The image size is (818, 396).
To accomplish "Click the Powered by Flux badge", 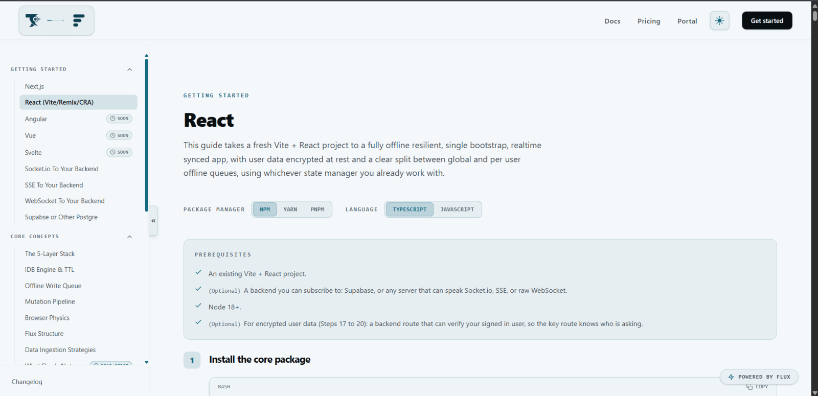I will click(x=759, y=377).
